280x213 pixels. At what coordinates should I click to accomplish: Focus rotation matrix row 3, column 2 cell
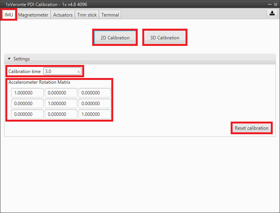pos(61,114)
